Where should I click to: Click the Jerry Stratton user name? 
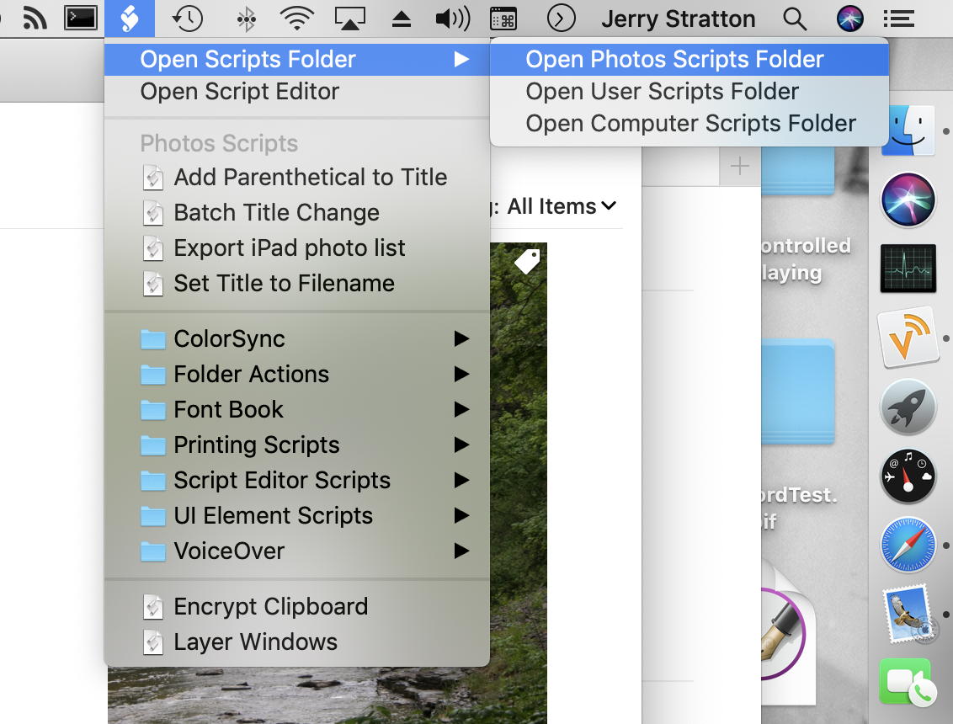[x=678, y=19]
